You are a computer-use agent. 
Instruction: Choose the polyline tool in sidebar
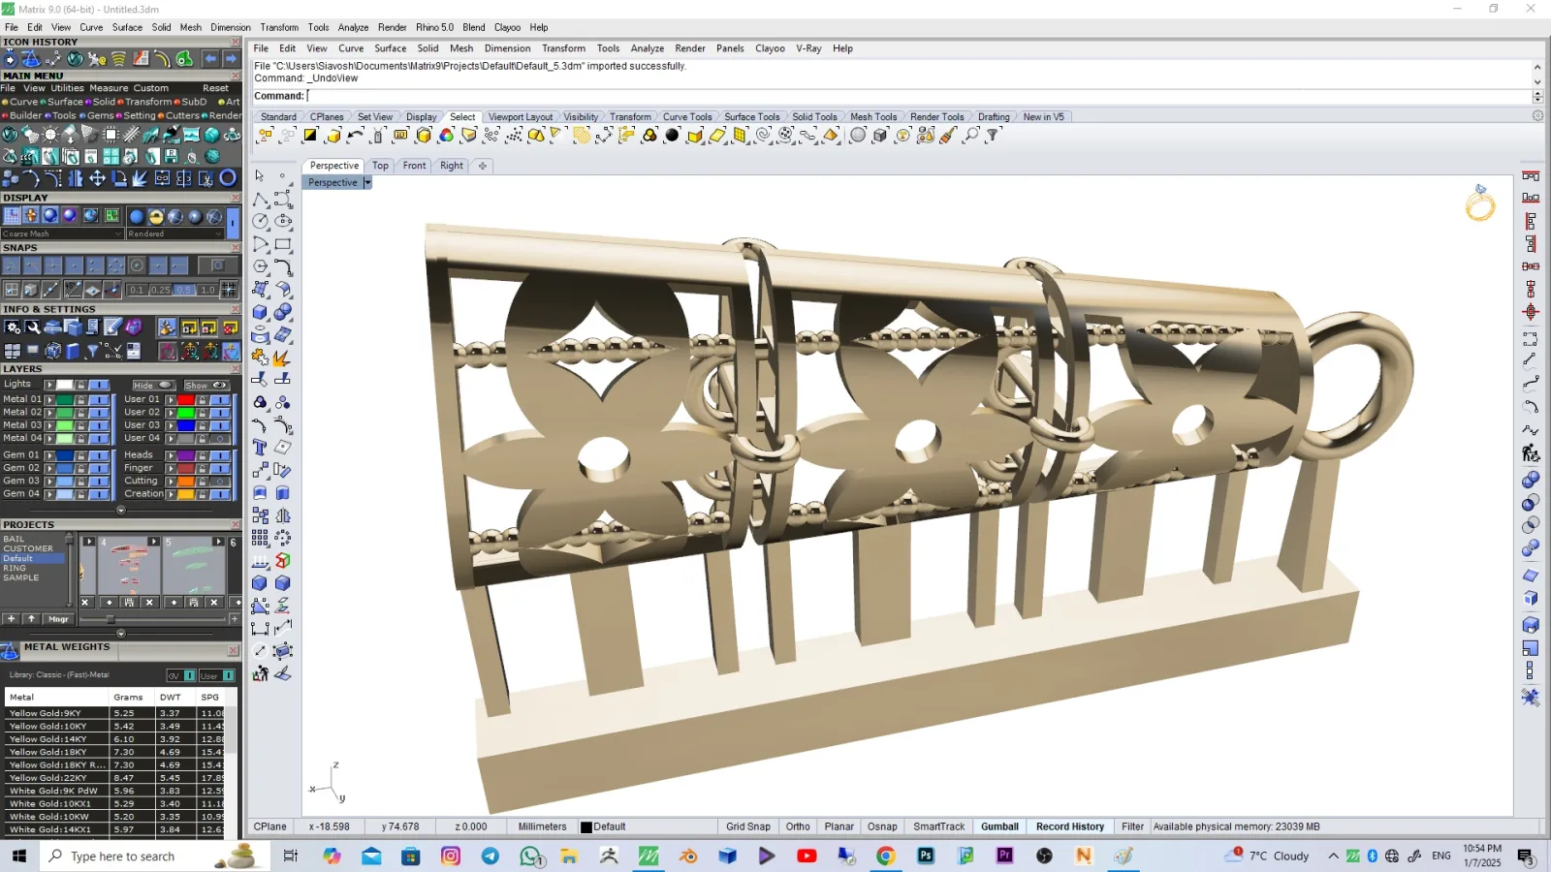pos(261,199)
